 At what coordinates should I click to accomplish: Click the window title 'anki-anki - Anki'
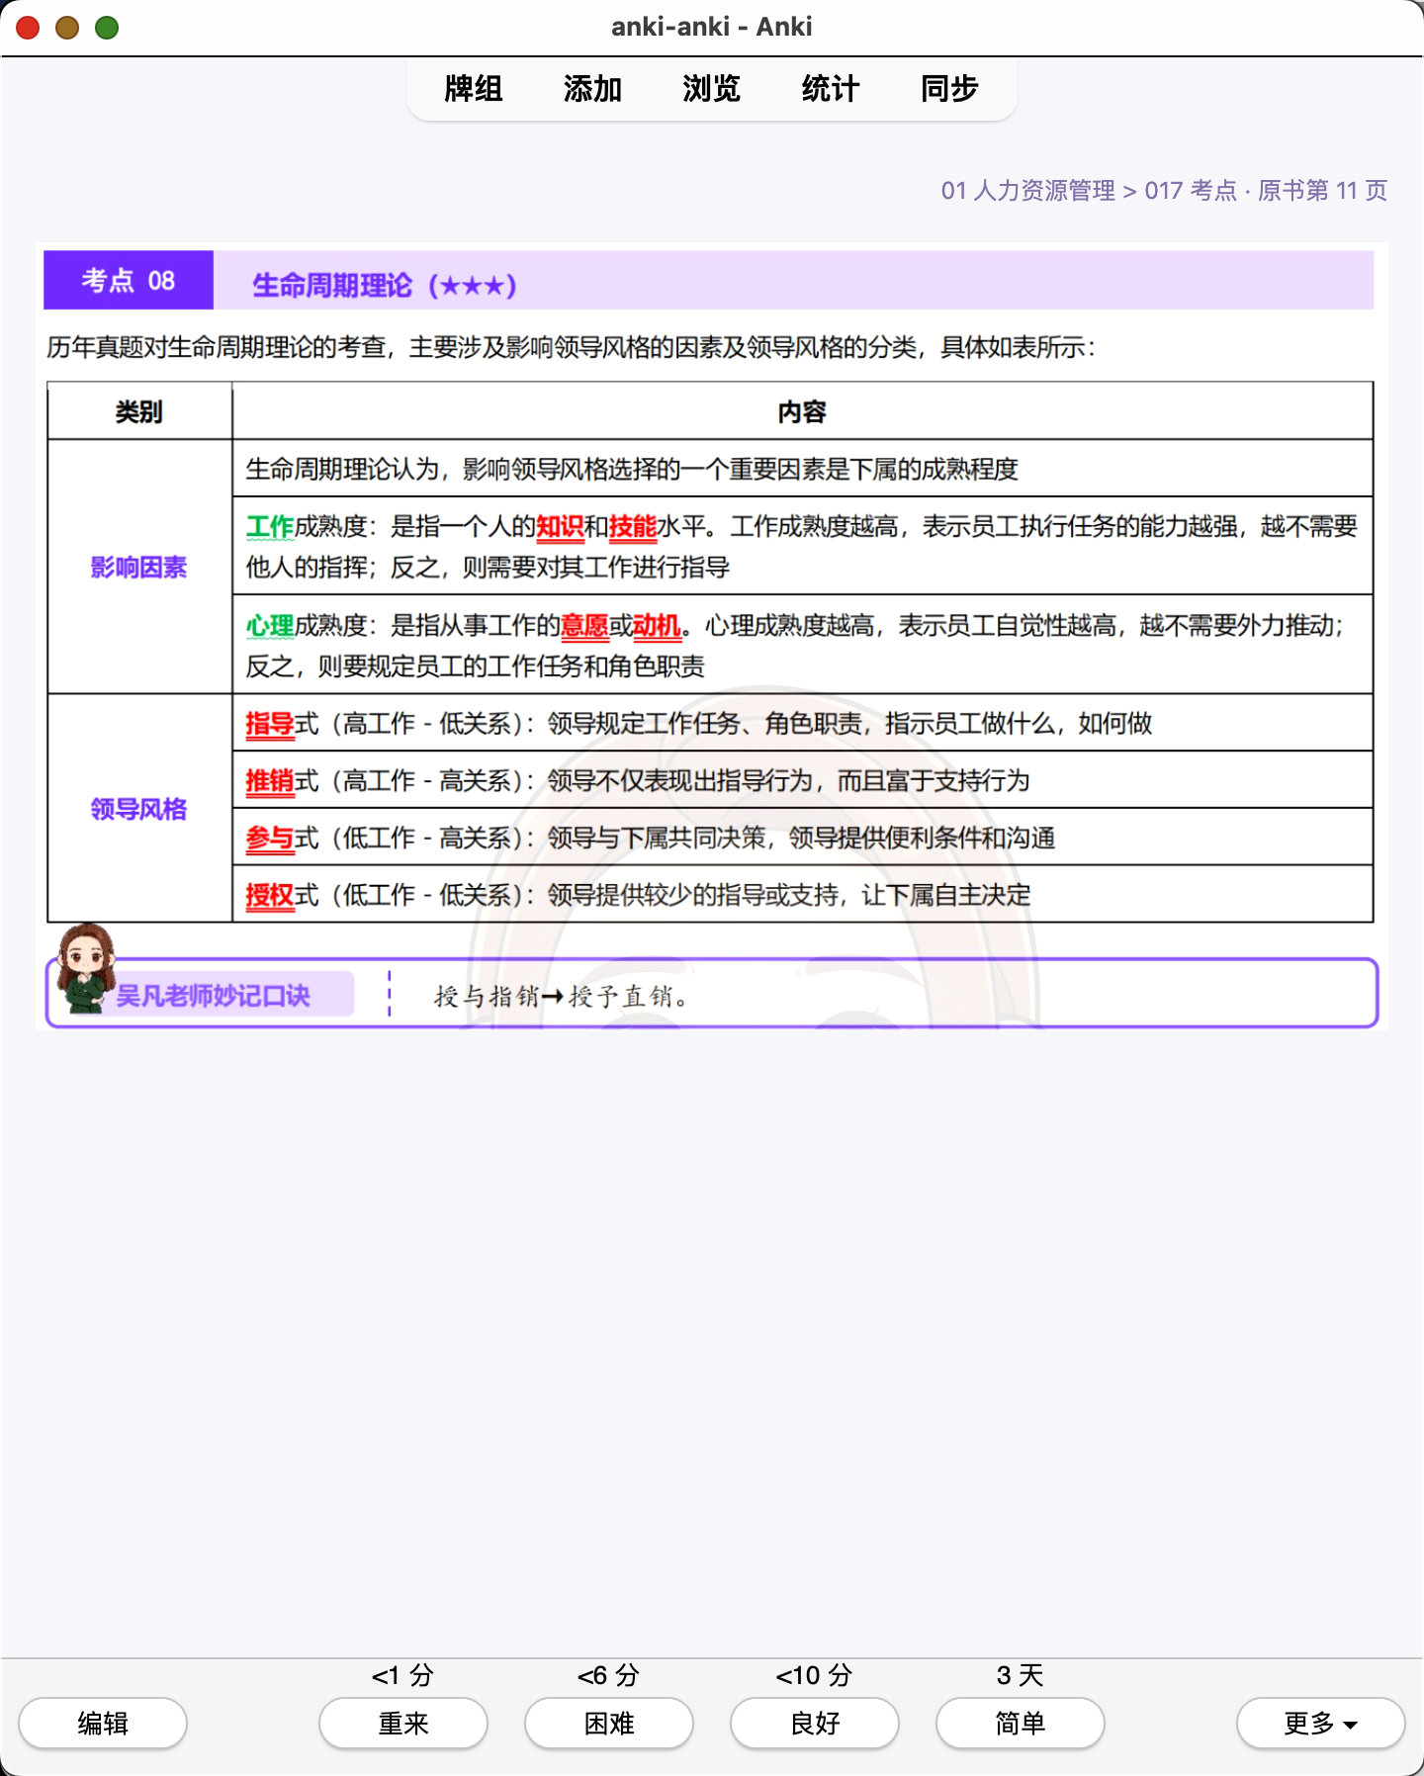click(x=712, y=27)
